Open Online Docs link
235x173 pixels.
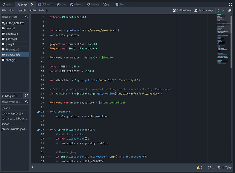182,10
